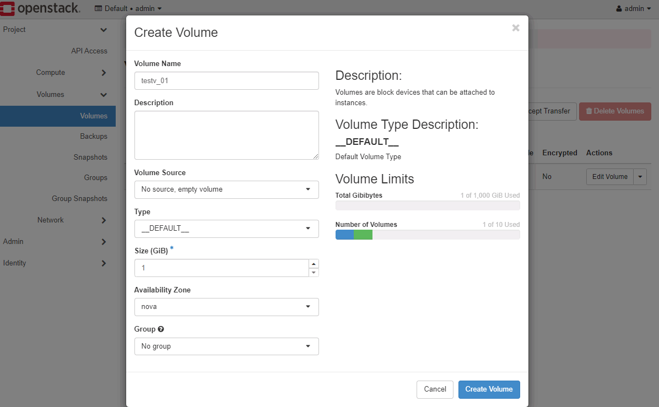
Task: Go to Snapshots in the sidebar
Action: [90, 157]
